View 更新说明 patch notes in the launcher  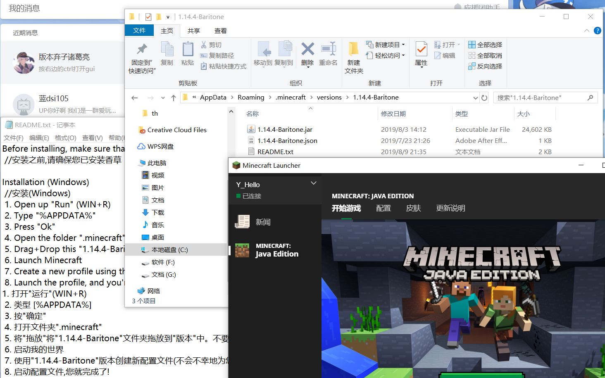(x=450, y=208)
